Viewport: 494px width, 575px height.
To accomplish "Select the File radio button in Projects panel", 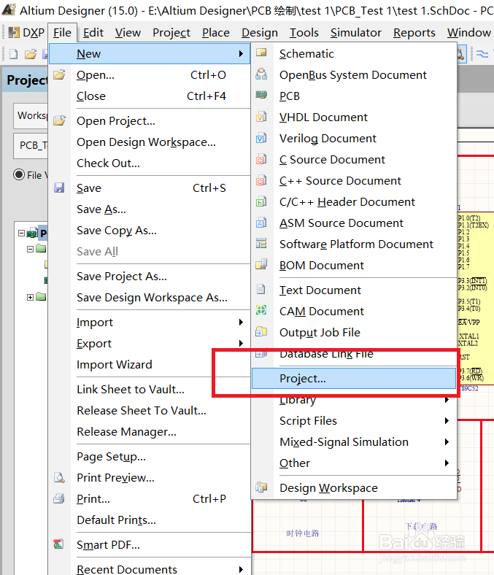I will (19, 174).
